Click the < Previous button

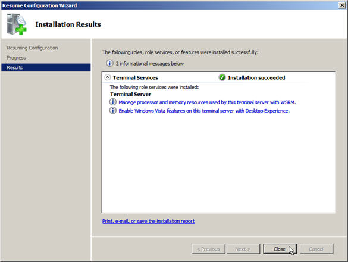coord(208,249)
